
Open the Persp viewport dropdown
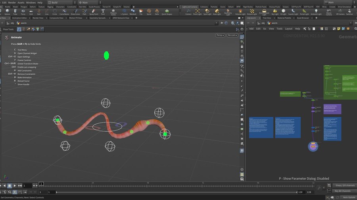(x=220, y=35)
